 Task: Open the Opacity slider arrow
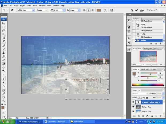click(x=163, y=94)
